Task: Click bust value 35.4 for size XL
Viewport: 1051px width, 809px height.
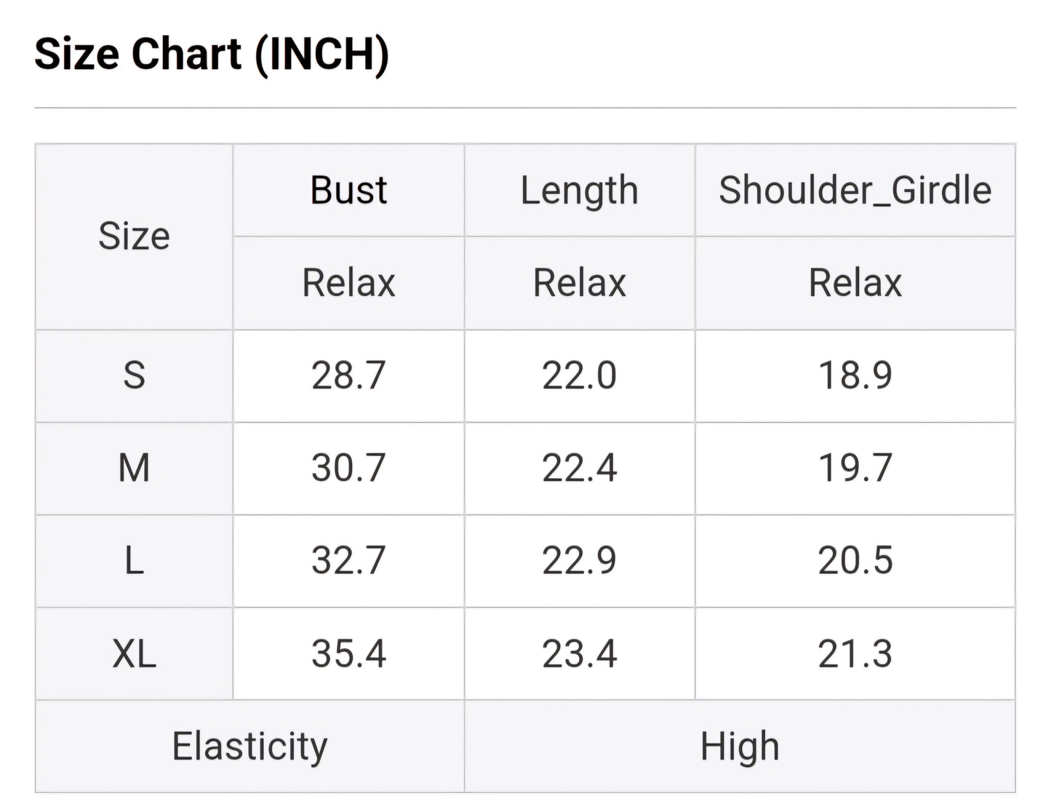Action: click(348, 653)
